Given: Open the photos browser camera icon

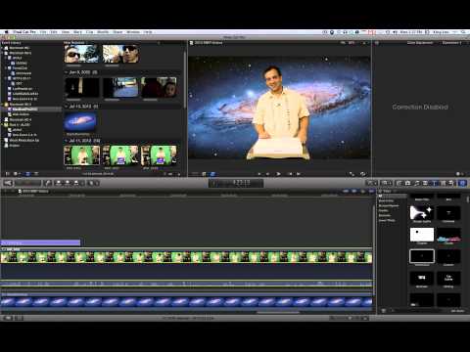Looking at the screenshot, I should pyautogui.click(x=407, y=183).
